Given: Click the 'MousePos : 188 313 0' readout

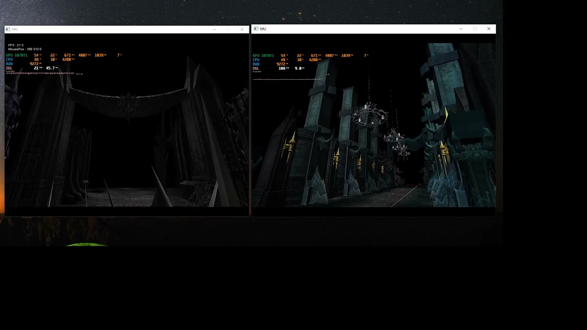Looking at the screenshot, I should pos(25,49).
